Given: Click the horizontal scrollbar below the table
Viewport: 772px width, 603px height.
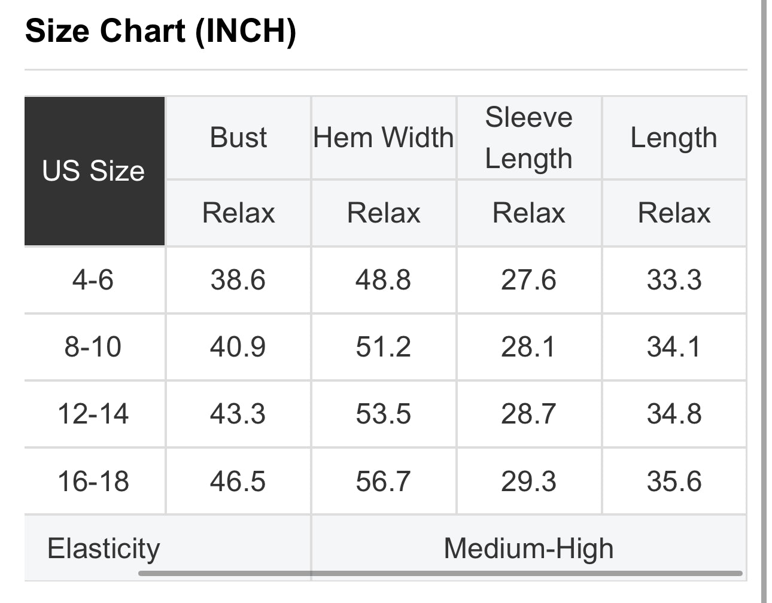Looking at the screenshot, I should click(440, 574).
